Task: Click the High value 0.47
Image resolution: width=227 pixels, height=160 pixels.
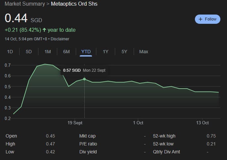Action: [x=50, y=144]
